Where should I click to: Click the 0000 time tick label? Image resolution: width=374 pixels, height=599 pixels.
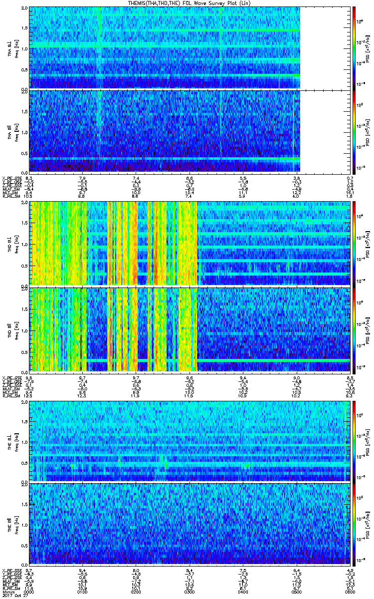[x=29, y=592]
